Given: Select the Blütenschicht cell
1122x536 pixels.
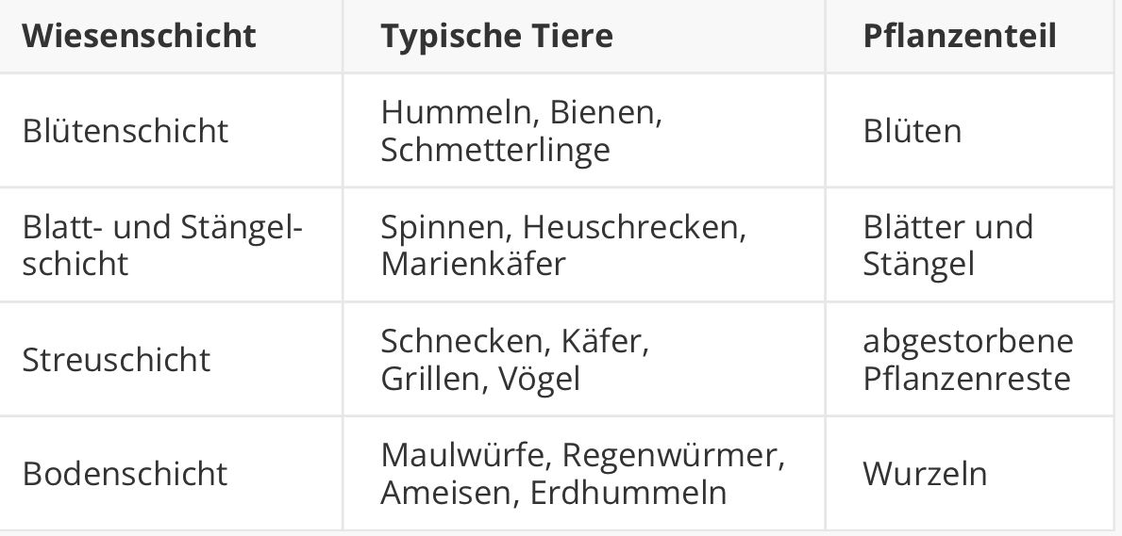Looking at the screenshot, I should [171, 130].
